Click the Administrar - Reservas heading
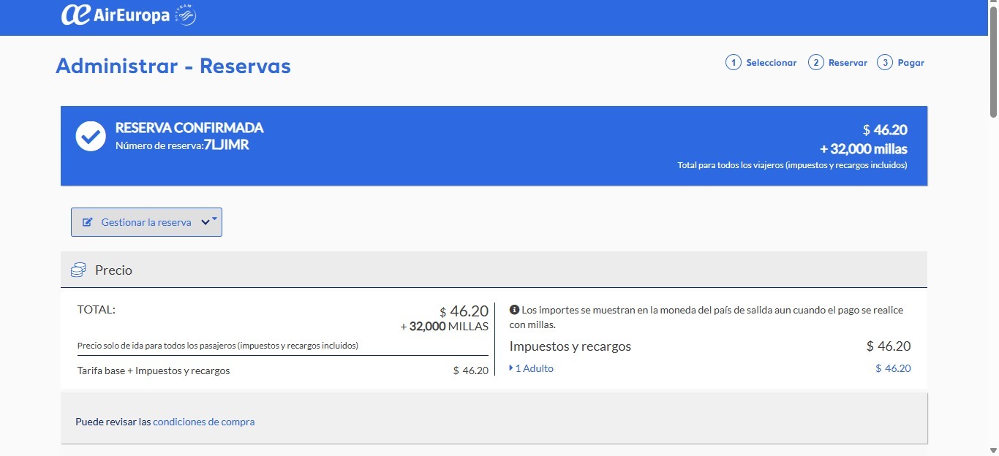 [x=173, y=66]
